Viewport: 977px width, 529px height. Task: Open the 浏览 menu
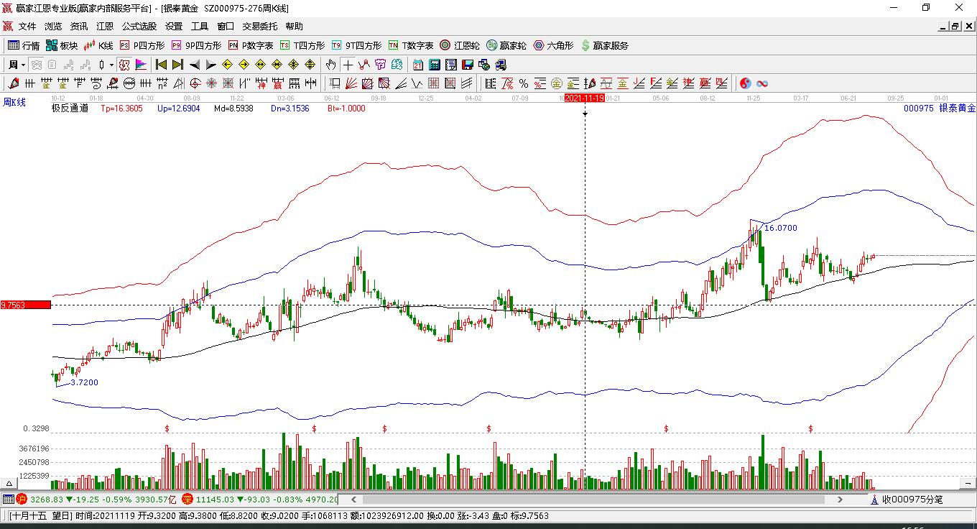pyautogui.click(x=53, y=27)
